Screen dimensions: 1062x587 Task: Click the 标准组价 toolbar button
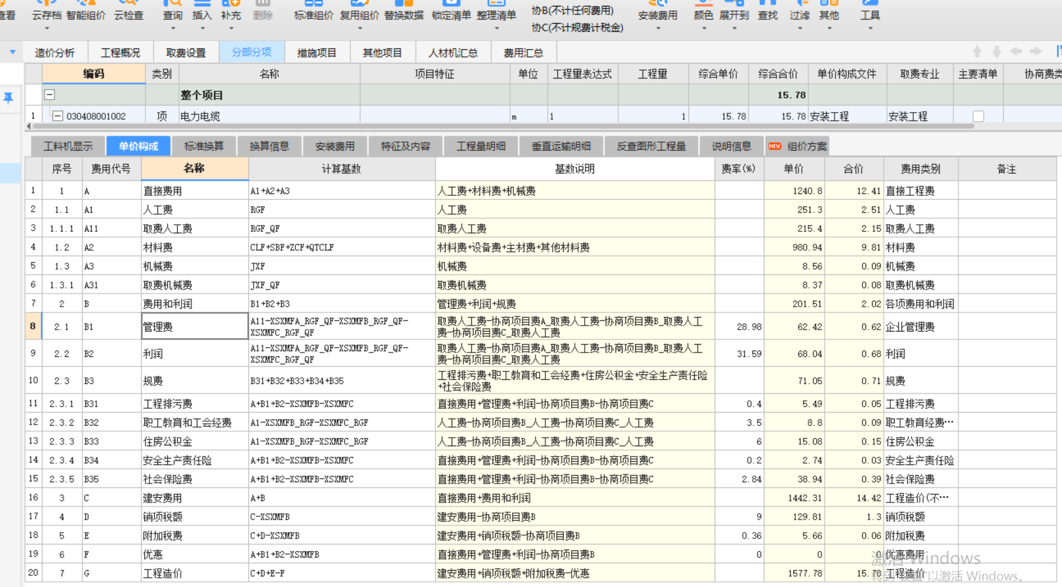(x=313, y=10)
